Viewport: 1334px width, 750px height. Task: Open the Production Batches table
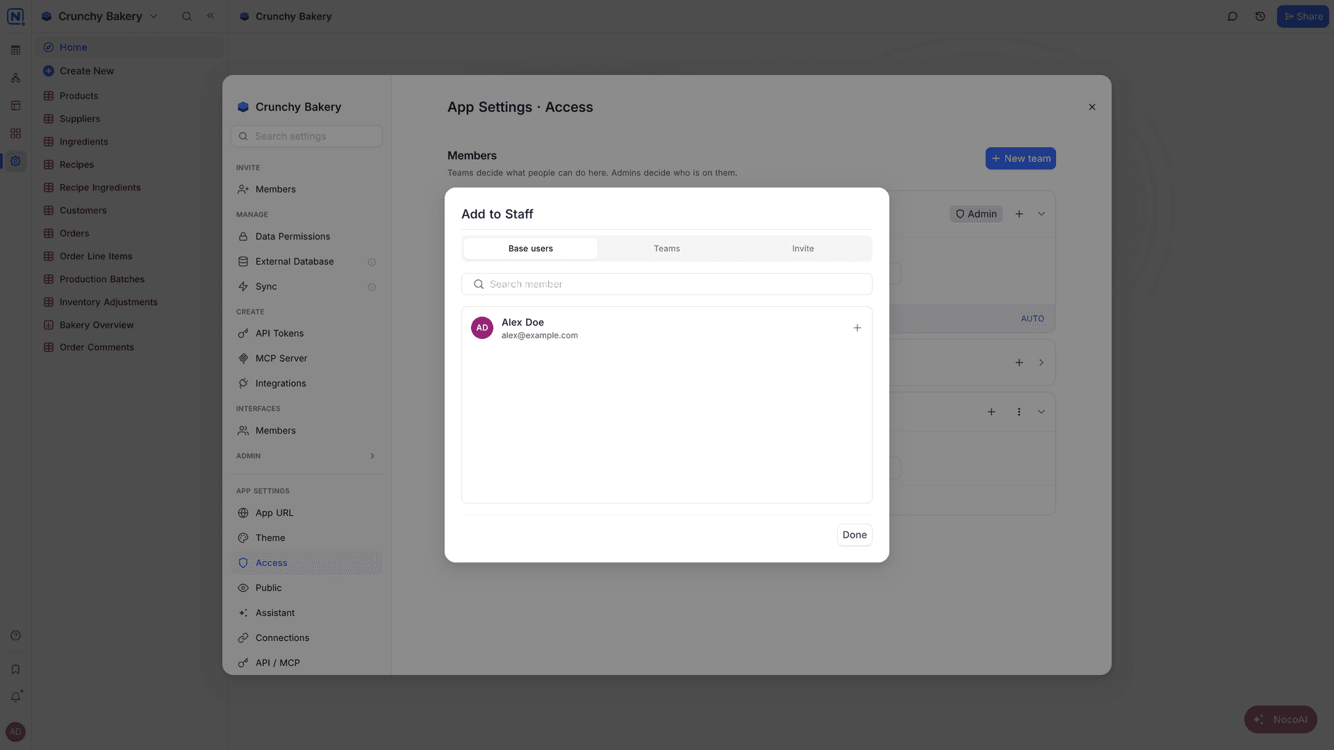pos(129,279)
